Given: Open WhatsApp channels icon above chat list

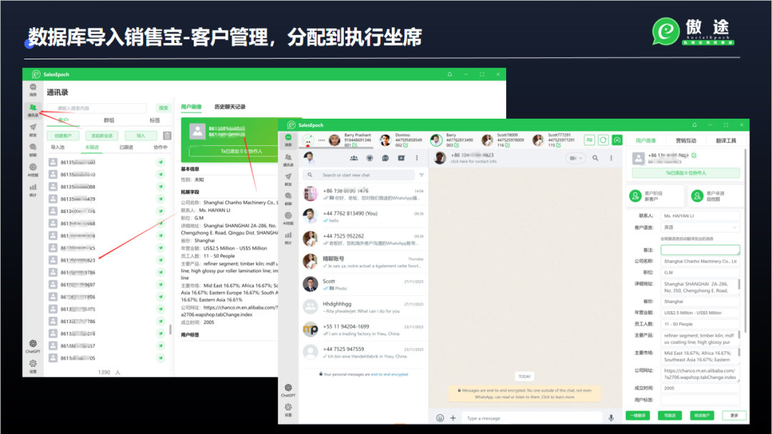Looking at the screenshot, I should (385, 158).
